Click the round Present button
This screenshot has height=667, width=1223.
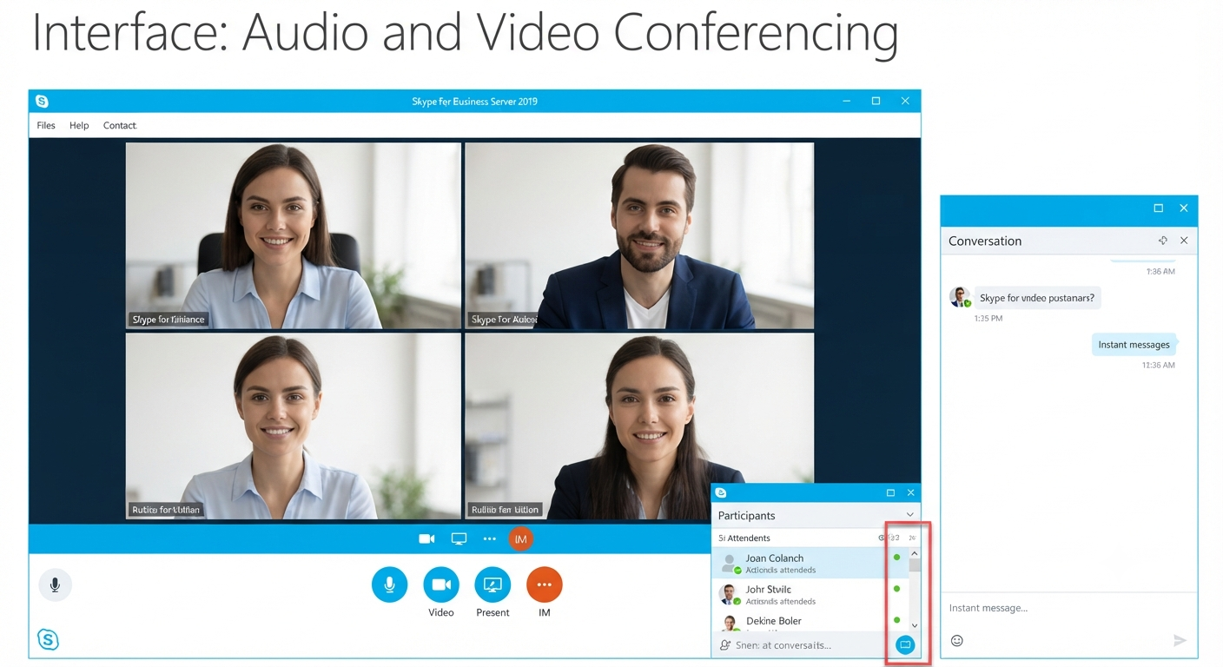click(493, 584)
